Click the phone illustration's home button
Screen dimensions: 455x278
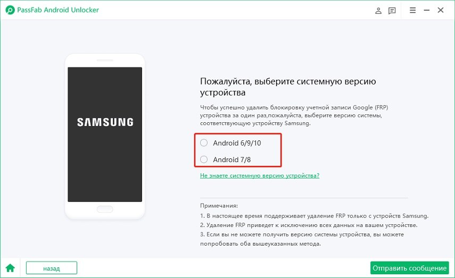point(105,209)
